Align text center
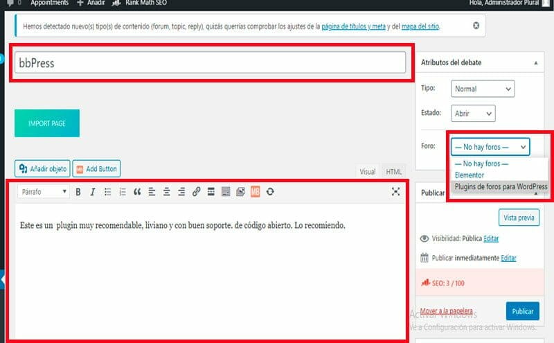554x343 pixels. (x=166, y=192)
